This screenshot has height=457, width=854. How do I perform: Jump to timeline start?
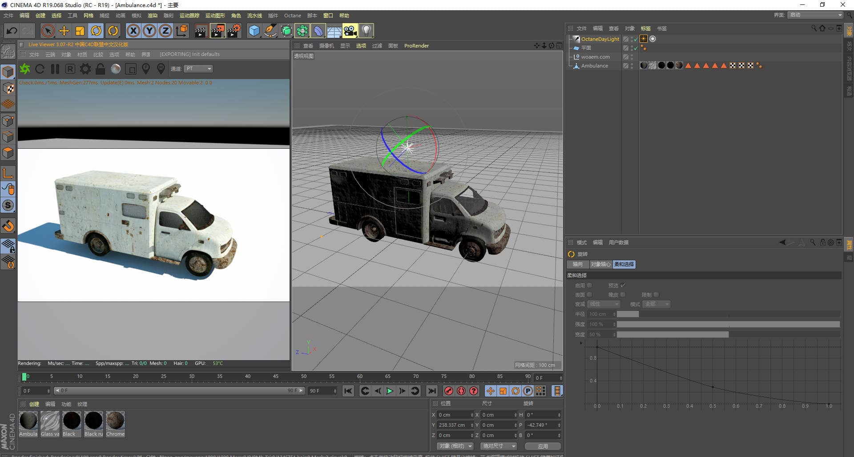pos(348,391)
